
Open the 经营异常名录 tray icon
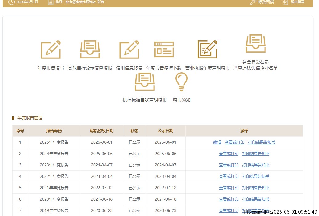point(256,44)
